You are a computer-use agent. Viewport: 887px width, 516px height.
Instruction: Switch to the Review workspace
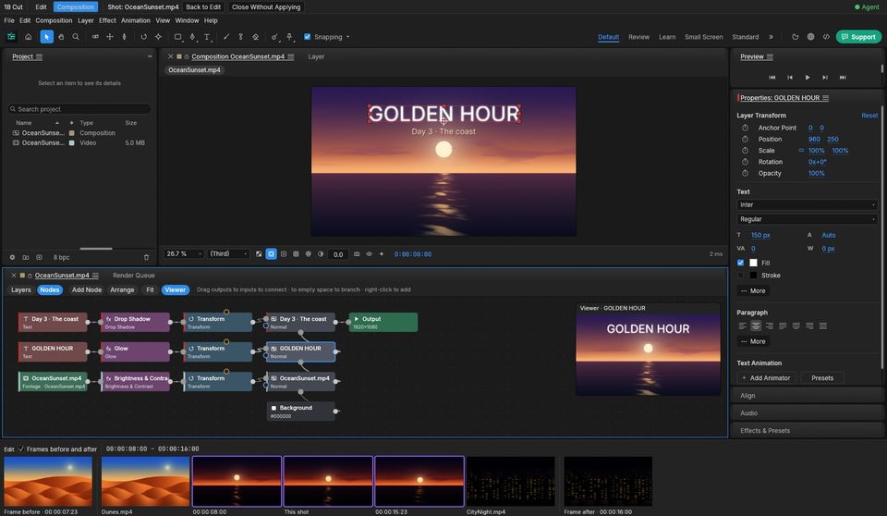(638, 37)
